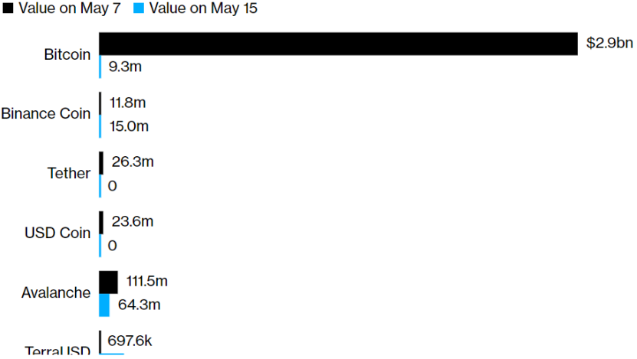The image size is (637, 359).
Task: Select the Binance Coin category label
Action: [46, 114]
